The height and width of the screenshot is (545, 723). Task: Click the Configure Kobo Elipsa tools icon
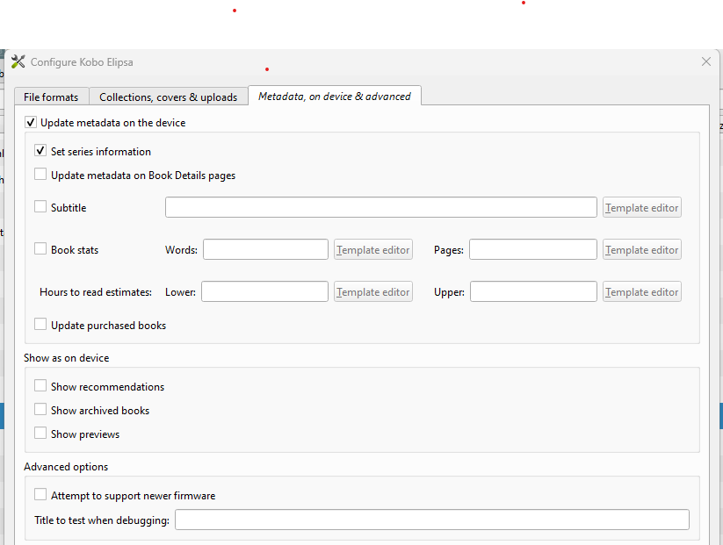click(x=18, y=61)
